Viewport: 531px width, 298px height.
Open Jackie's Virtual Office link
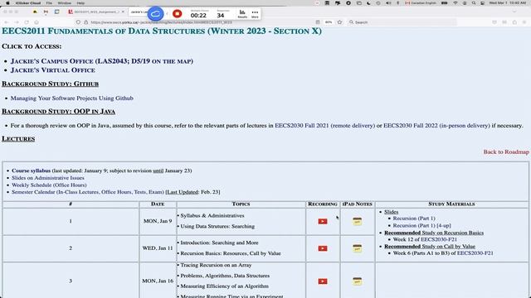tap(53, 70)
